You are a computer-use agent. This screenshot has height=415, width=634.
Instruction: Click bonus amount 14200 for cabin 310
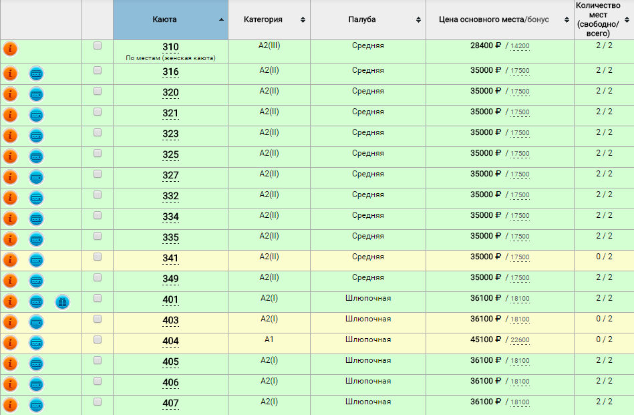(520, 47)
